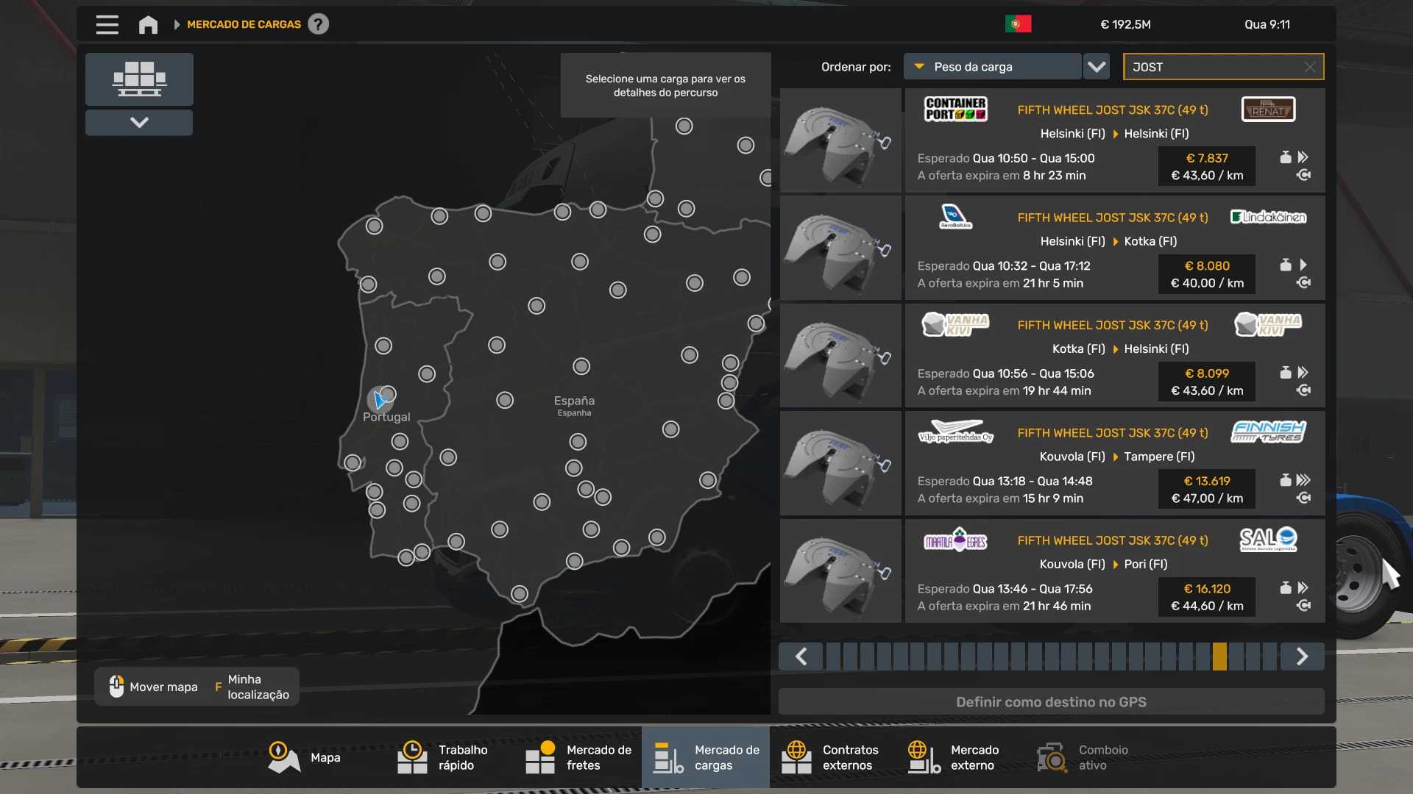This screenshot has width=1413, height=794.
Task: Click the Portugal flag icon
Action: pyautogui.click(x=1018, y=24)
